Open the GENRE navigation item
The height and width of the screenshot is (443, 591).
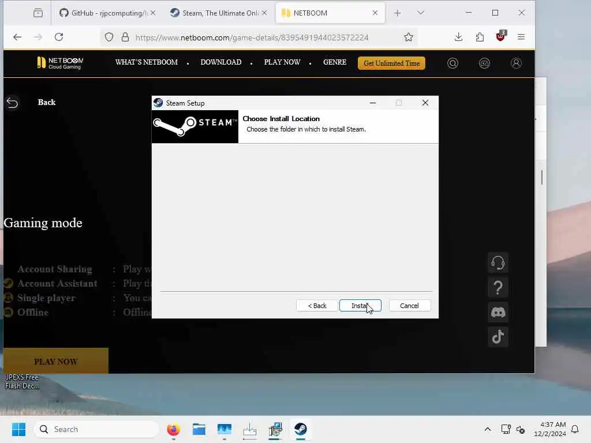point(335,62)
